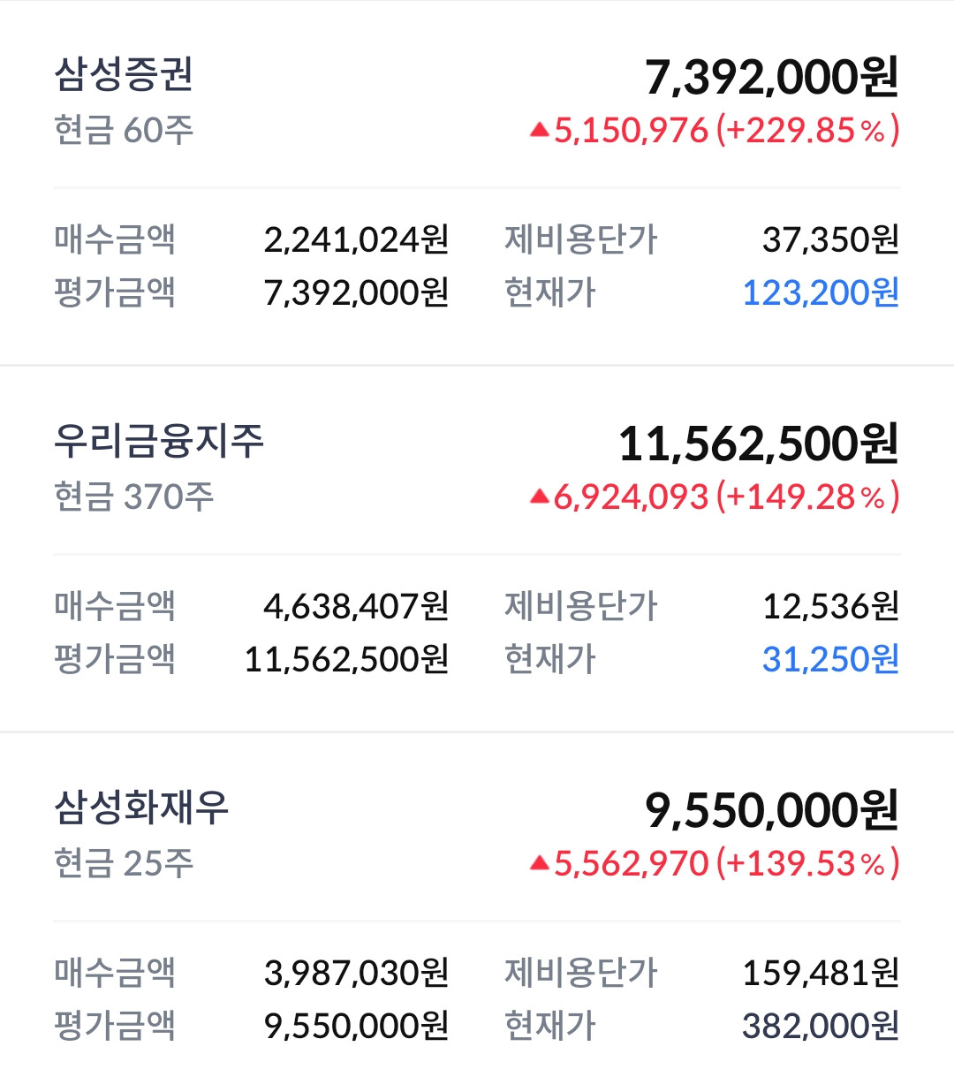The width and height of the screenshot is (954, 1092).
Task: Open the 삼성증권 stock holding
Action: pyautogui.click(x=477, y=183)
